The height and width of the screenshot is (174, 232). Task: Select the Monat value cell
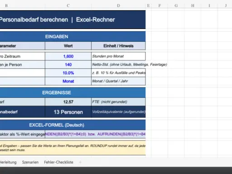68,81
